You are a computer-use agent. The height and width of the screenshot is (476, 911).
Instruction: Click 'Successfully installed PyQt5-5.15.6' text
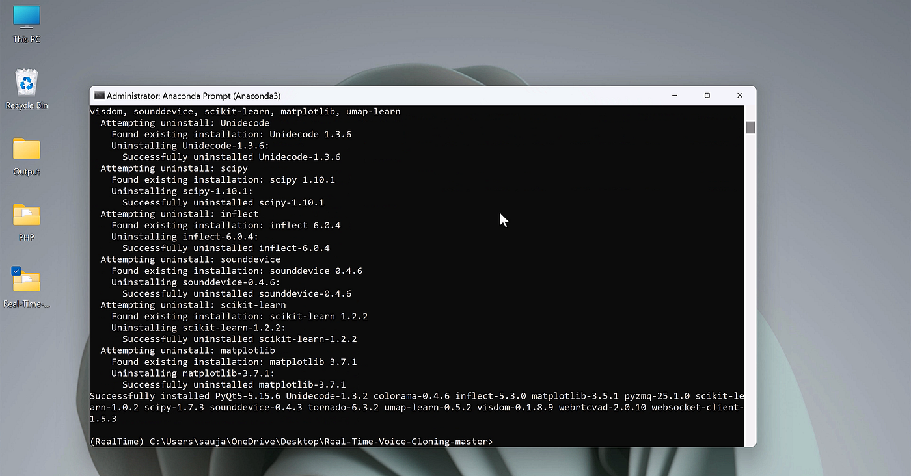pos(185,396)
